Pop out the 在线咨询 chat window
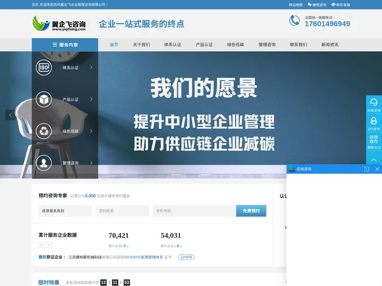This screenshot has width=382, height=286. pyautogui.click(x=367, y=169)
